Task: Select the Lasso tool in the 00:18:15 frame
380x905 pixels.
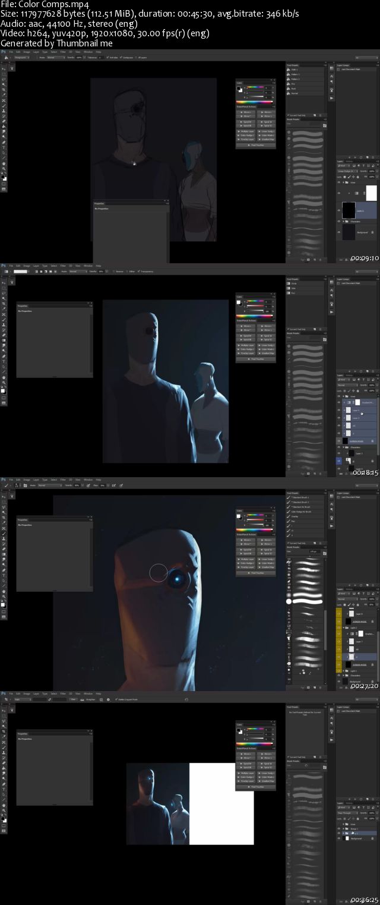Action: tap(4, 293)
